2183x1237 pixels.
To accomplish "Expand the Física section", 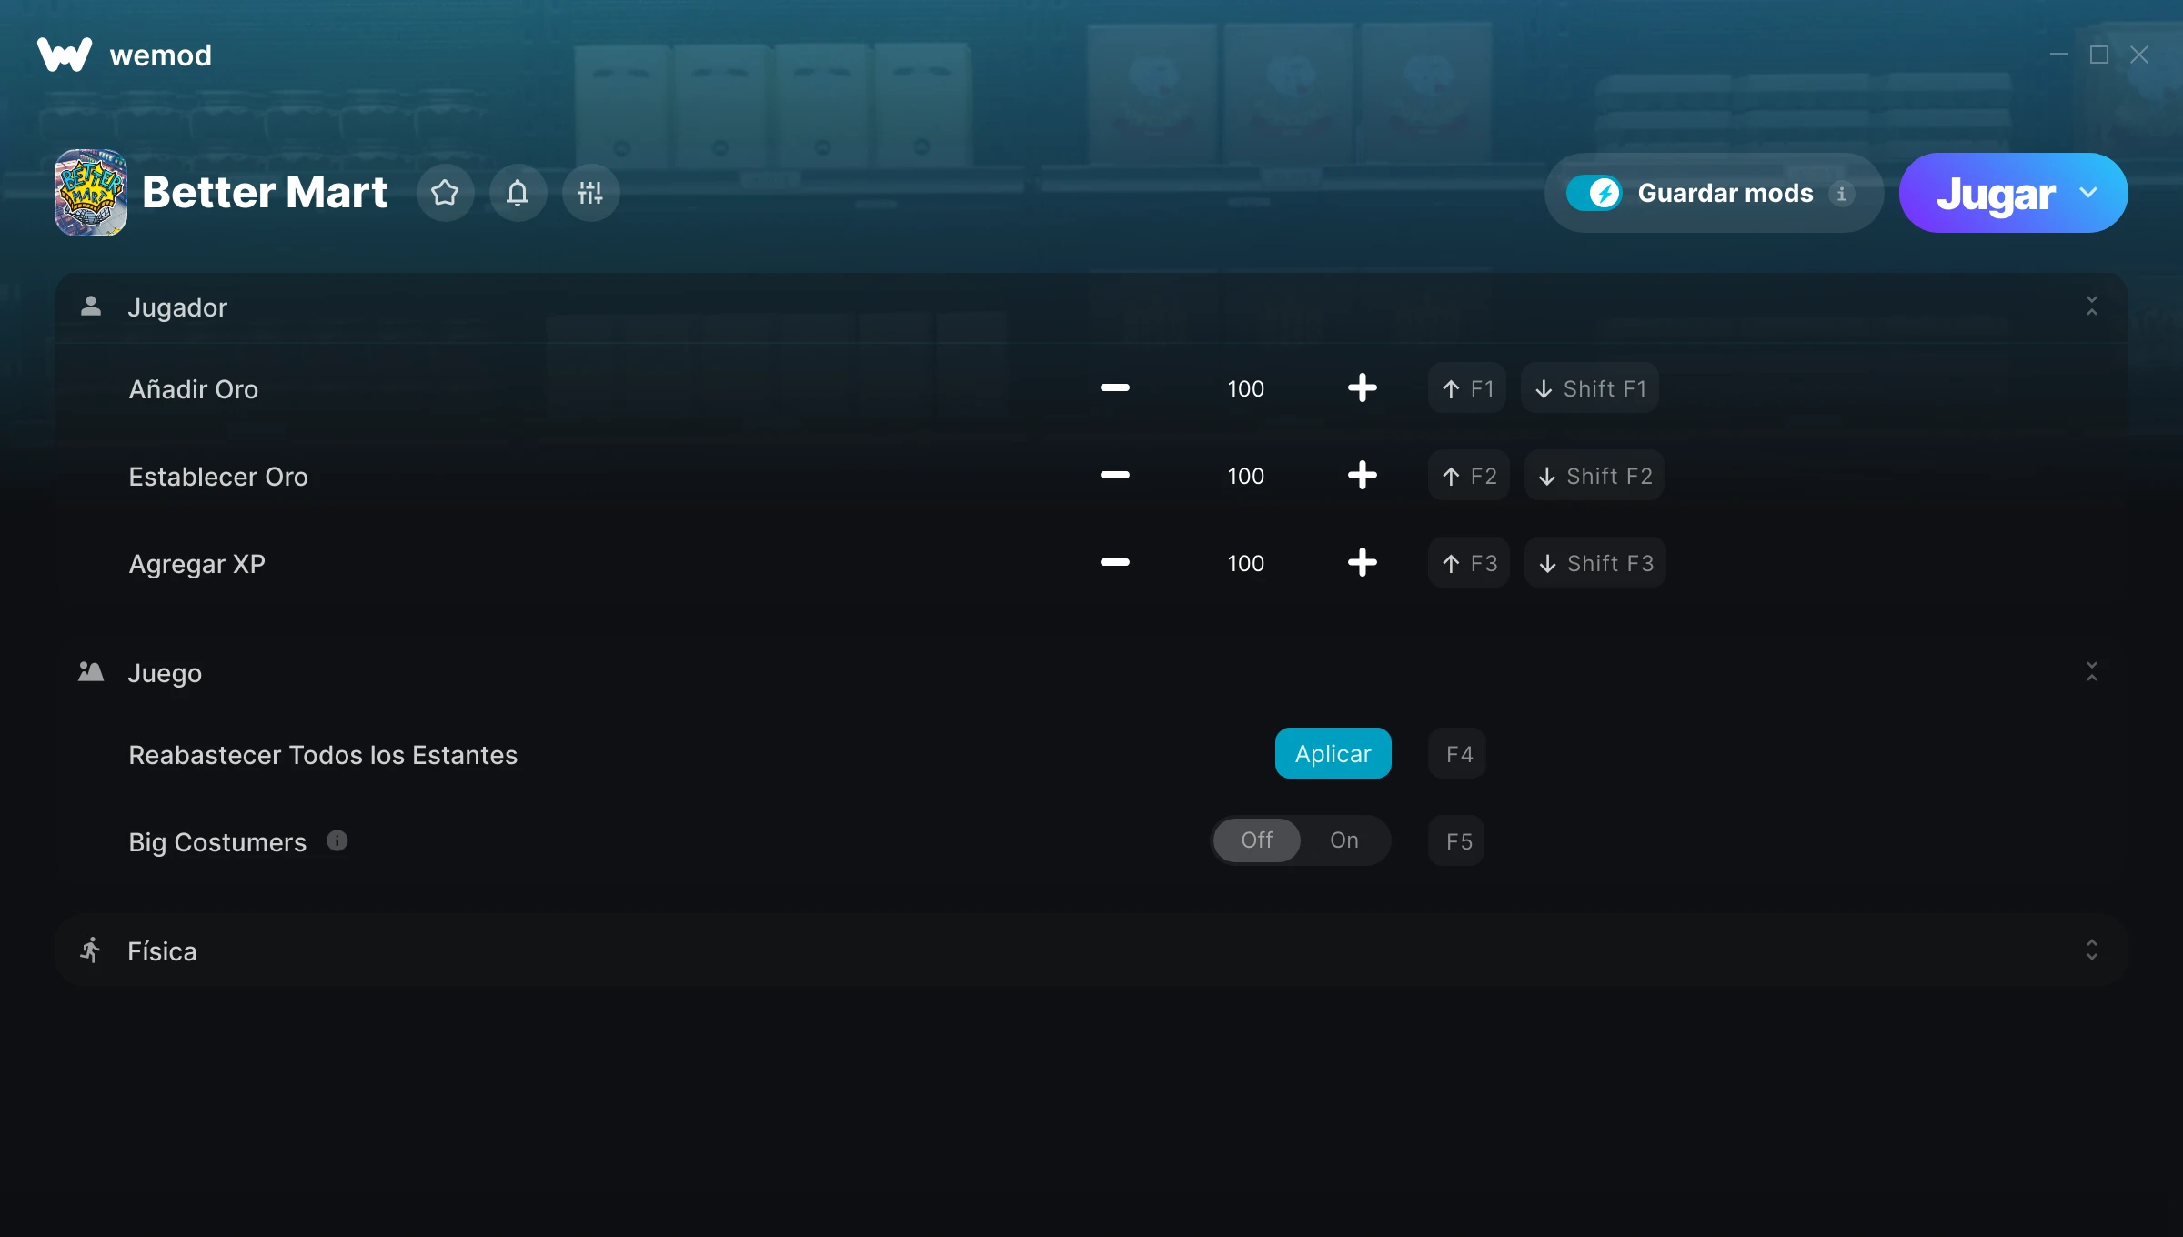I will pos(2091,950).
